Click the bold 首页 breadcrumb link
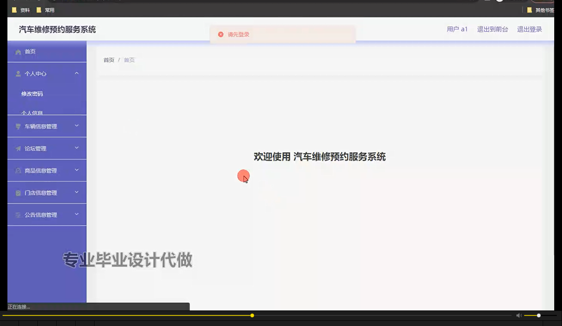562x326 pixels. click(x=109, y=60)
